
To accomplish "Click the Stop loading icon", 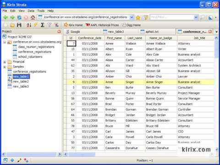I will click(26, 17).
